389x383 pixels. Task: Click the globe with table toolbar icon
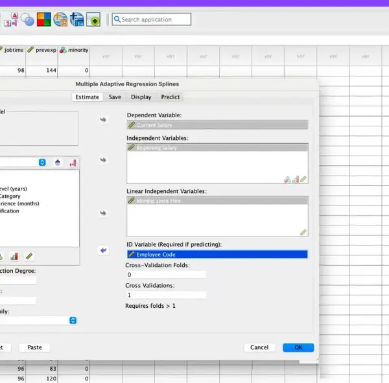coord(60,19)
